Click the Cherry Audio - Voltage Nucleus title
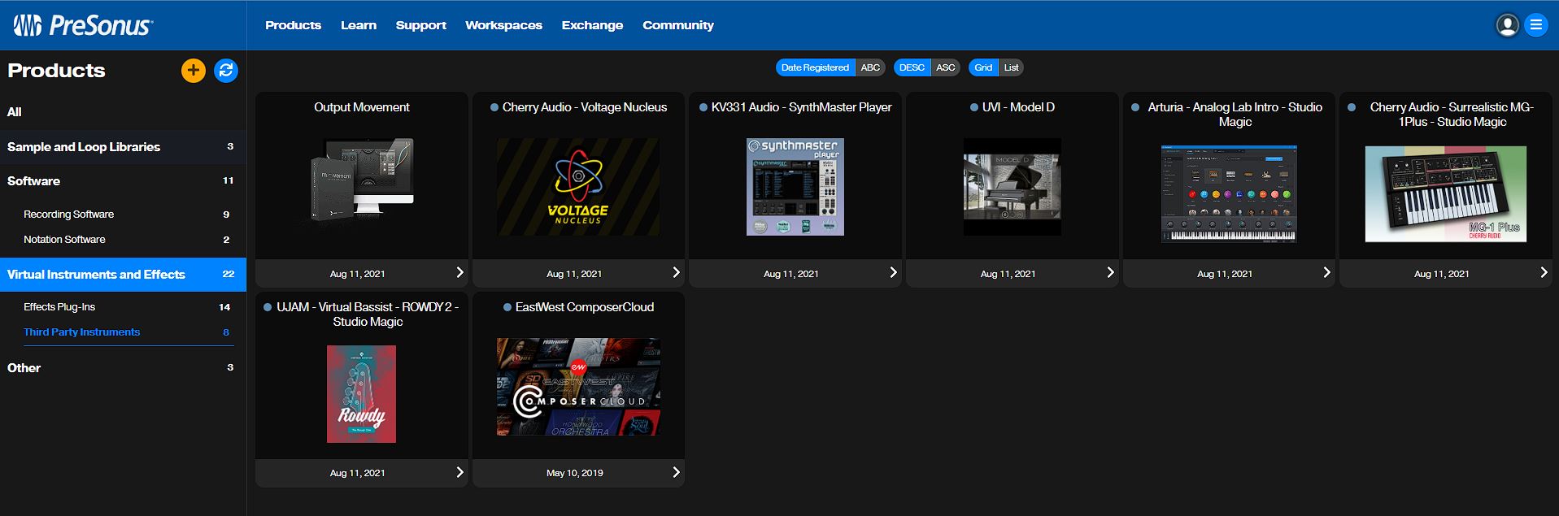This screenshot has width=1559, height=516. pos(585,107)
